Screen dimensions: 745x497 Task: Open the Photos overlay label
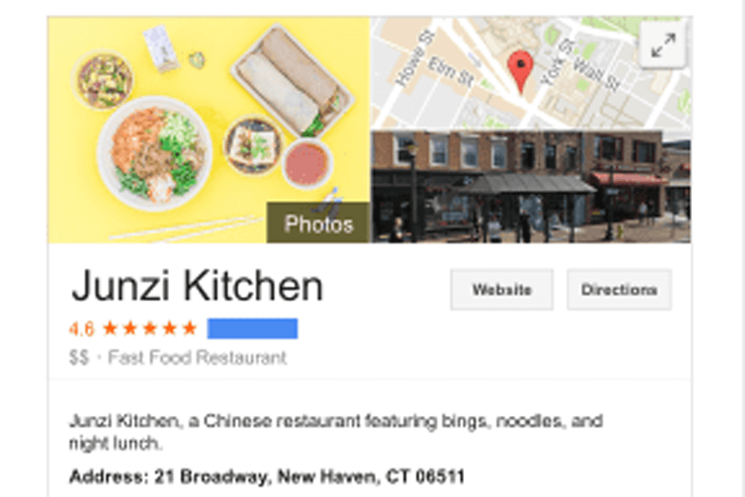click(x=318, y=223)
